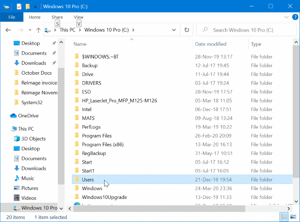
Task: Open System32 in navigation pane
Action: (32, 102)
